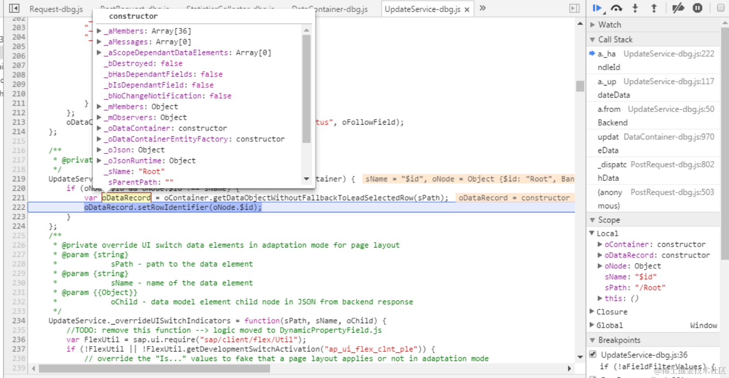Expand oContainer in the Local scope
Screen dimensions: 729x378
click(600, 244)
